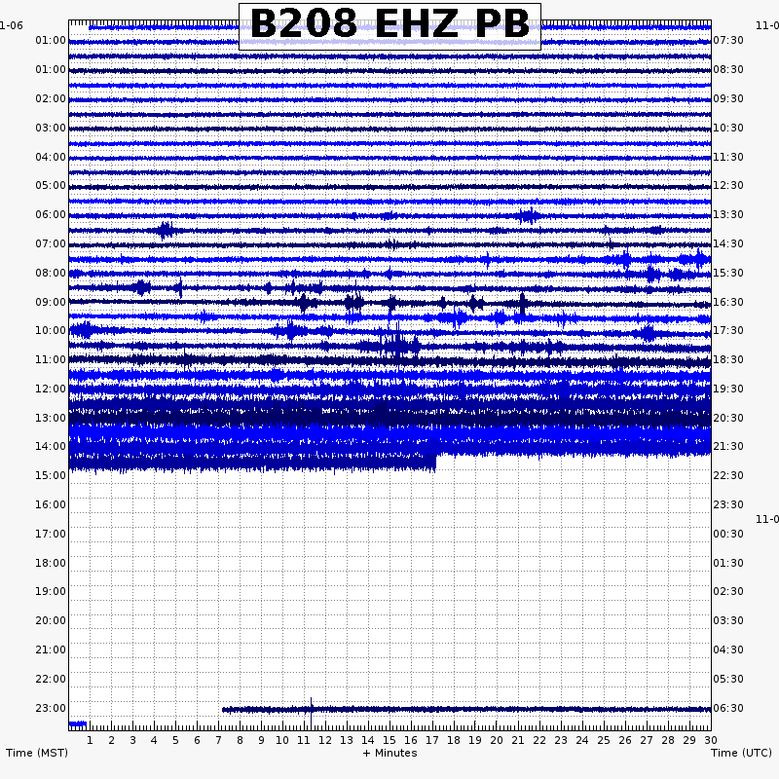Click minute tick label 10 on bottom axis
Screen dimensions: 779x779
pyautogui.click(x=282, y=740)
